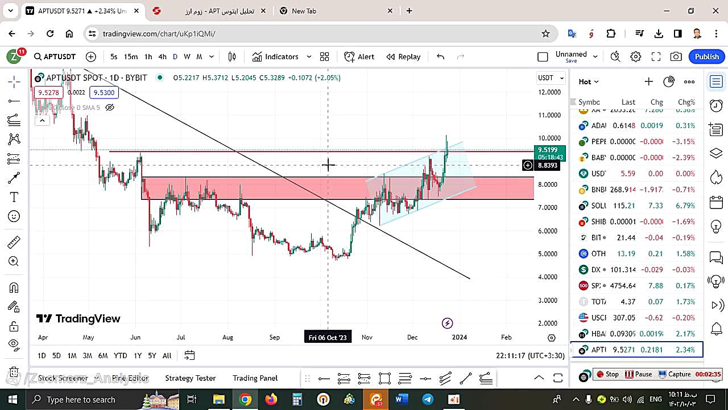Viewport: 728px width, 410px height.
Task: Open the Trading Panel tab
Action: pos(255,378)
